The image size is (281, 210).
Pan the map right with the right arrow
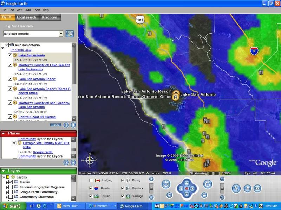click(192, 189)
